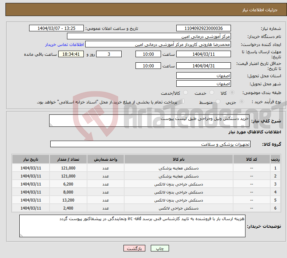Click the price validity date 1404/04/31 field
This screenshot has width=287, height=258.
pos(203,66)
